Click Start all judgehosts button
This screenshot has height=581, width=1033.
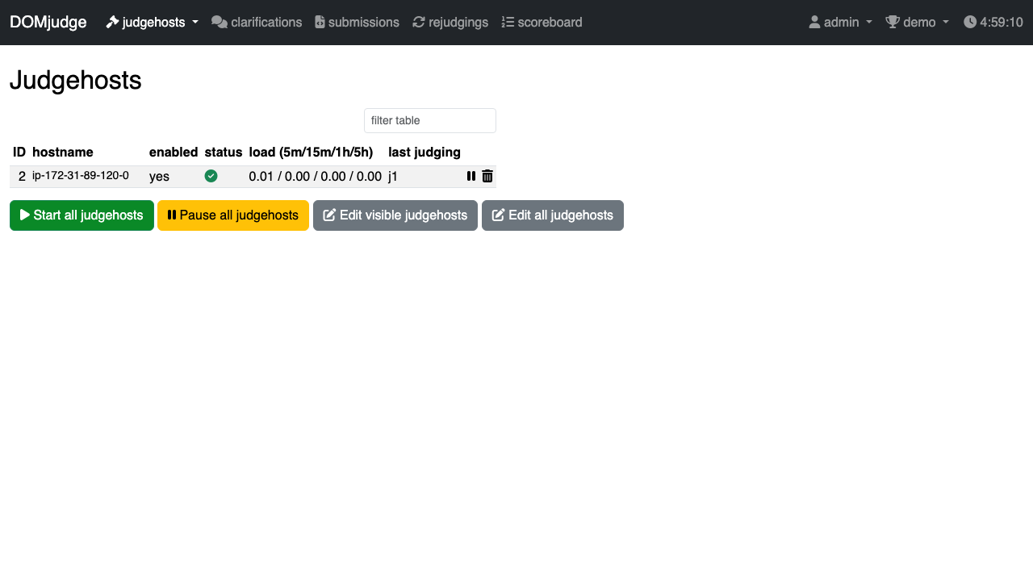(x=82, y=215)
